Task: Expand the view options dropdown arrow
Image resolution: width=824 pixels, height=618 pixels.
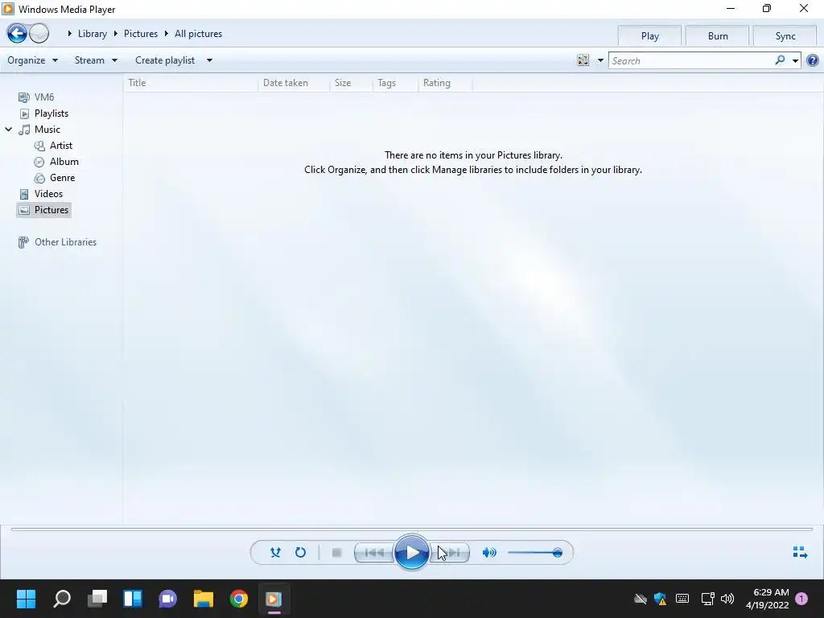Action: [600, 60]
